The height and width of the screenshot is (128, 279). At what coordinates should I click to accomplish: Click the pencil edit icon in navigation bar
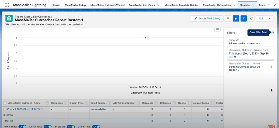point(274,5)
